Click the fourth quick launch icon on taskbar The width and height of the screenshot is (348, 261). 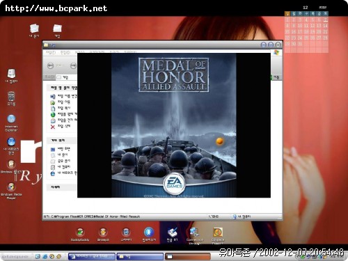(59, 256)
